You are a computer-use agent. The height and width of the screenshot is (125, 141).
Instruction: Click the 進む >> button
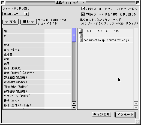point(29,22)
